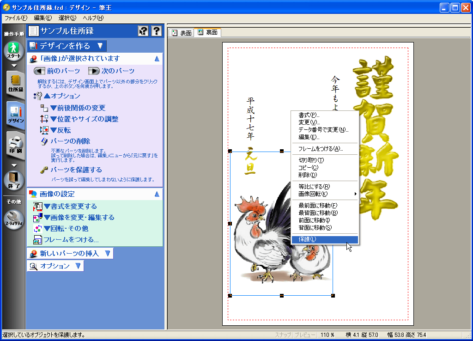This screenshot has width=473, height=341.
Task: Open 画像回転(K) submenu
Action: pos(325,194)
